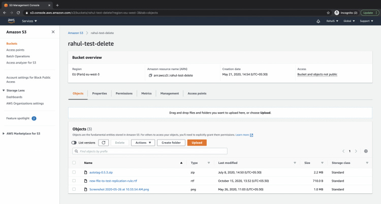The image size is (381, 204).
Task: Click the AWS logo home icon
Action: (x=12, y=21)
